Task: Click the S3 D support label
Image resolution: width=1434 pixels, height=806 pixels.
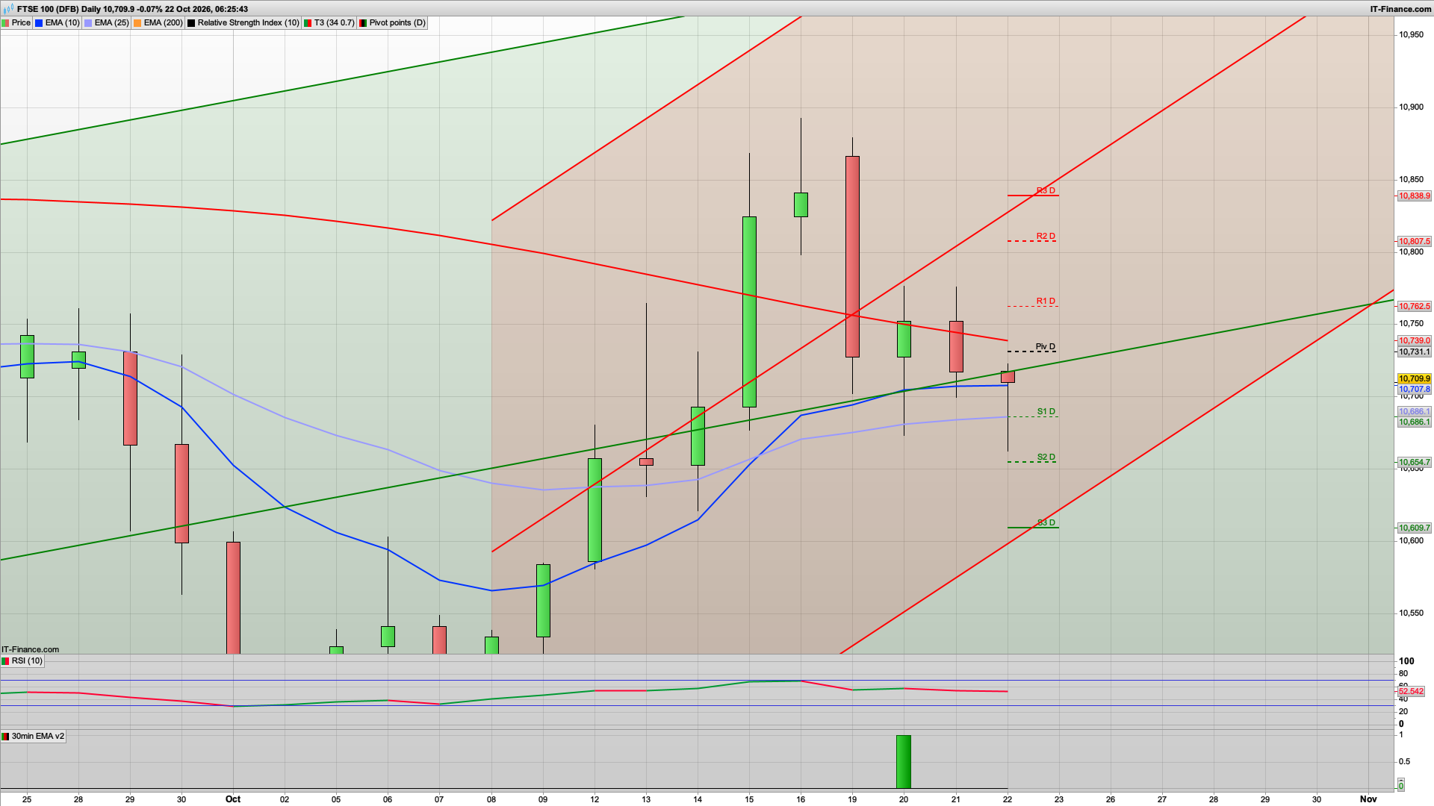Action: point(1046,522)
